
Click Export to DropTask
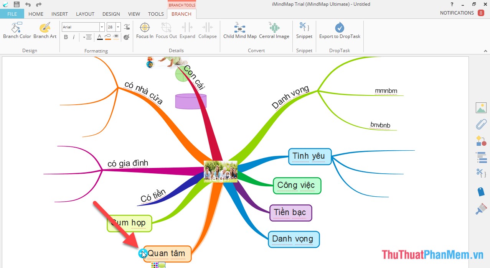tap(340, 30)
